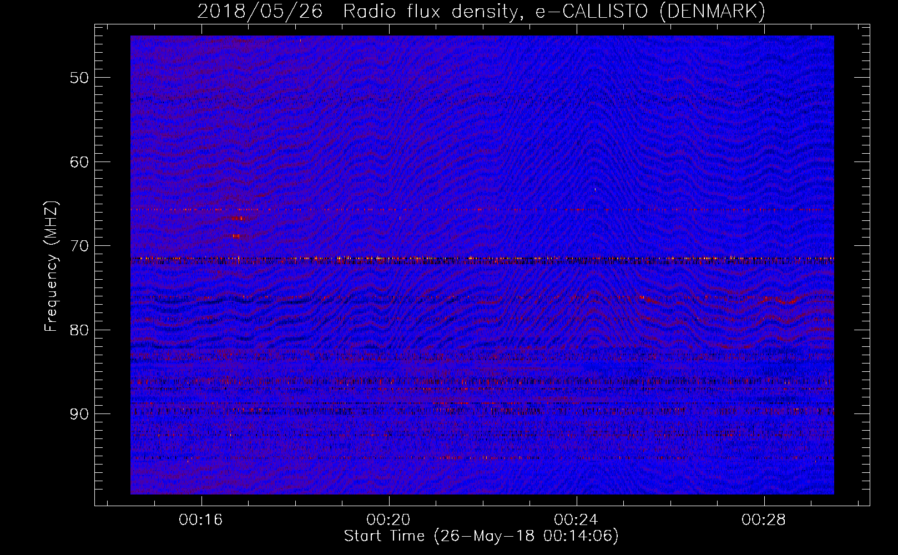This screenshot has width=898, height=555.
Task: Click the 00:24 time tick label
Action: (x=576, y=519)
